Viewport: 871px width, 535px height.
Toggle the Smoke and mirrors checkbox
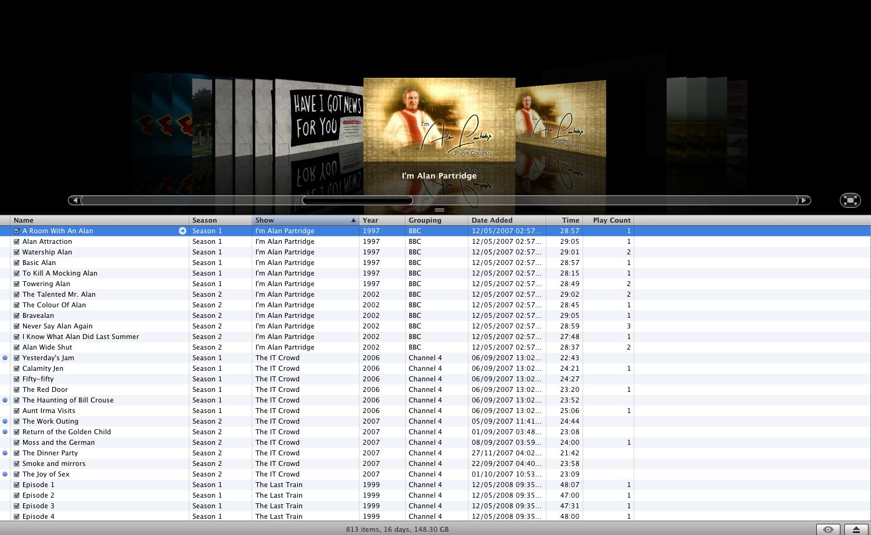[17, 463]
